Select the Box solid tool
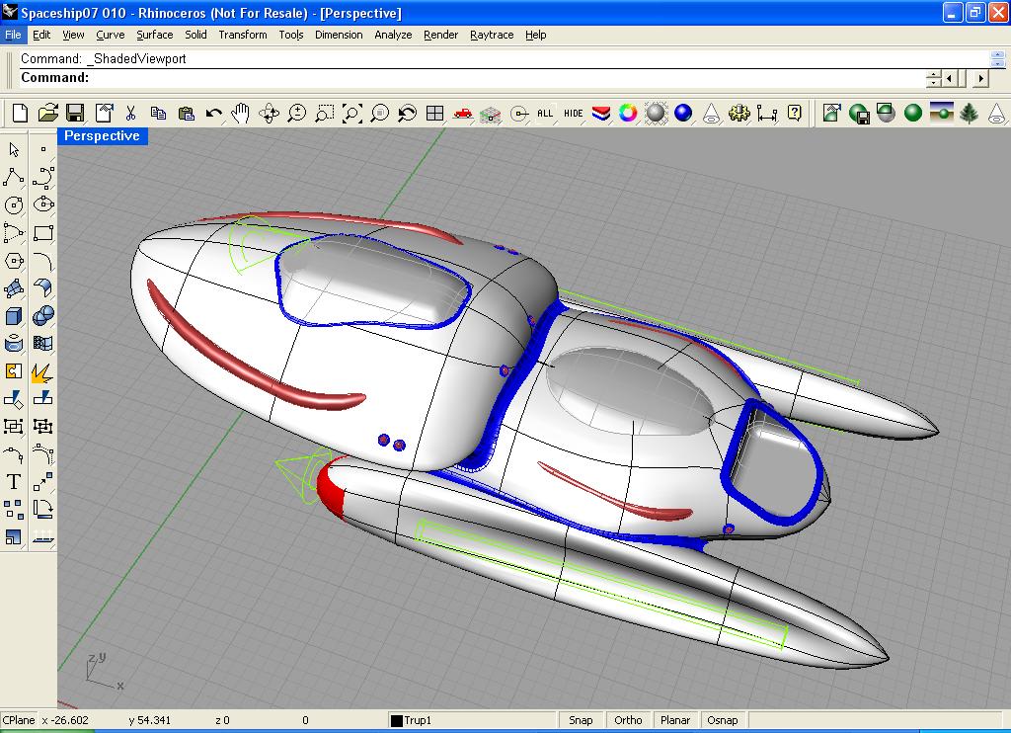Viewport: 1011px width, 733px height. coord(14,316)
